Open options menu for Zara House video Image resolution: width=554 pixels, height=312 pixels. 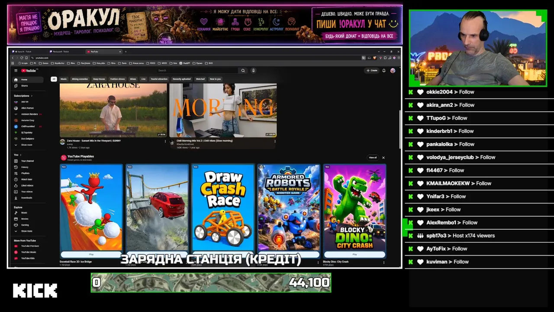[x=165, y=141]
